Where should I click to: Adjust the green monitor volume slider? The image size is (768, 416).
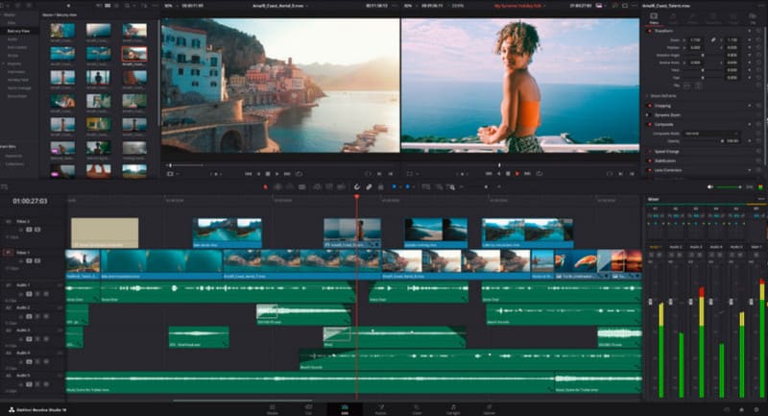click(727, 186)
